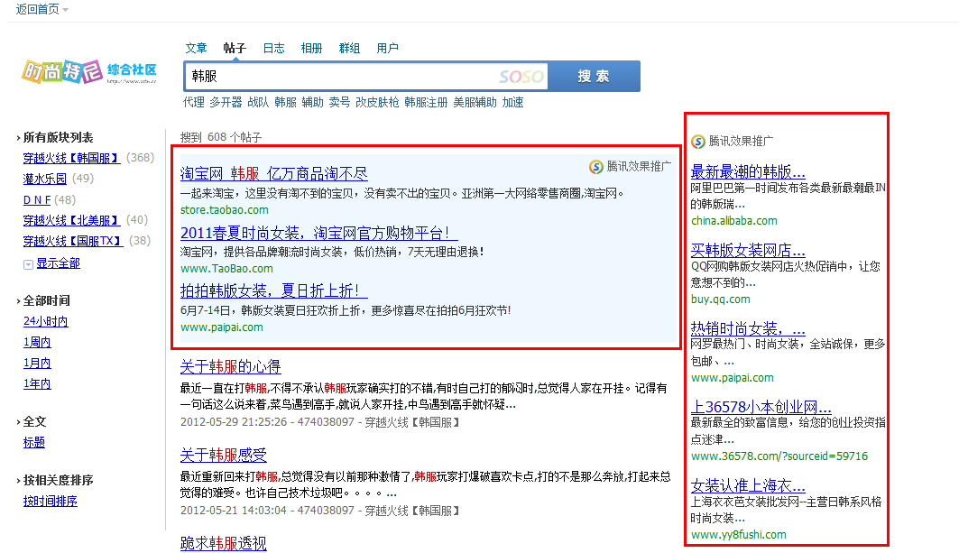Image resolution: width=959 pixels, height=553 pixels.
Task: Click the 搜到 608 个帖子 result count
Action: (221, 137)
